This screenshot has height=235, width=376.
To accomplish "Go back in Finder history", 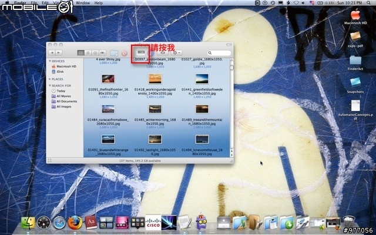I will tap(52, 53).
